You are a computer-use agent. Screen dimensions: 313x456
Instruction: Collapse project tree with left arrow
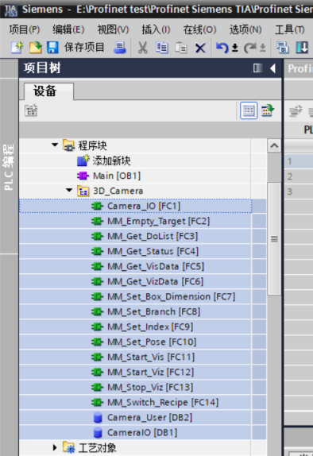(x=272, y=68)
